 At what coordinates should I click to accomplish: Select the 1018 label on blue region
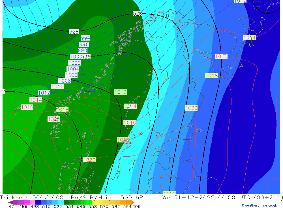pyautogui.click(x=211, y=75)
